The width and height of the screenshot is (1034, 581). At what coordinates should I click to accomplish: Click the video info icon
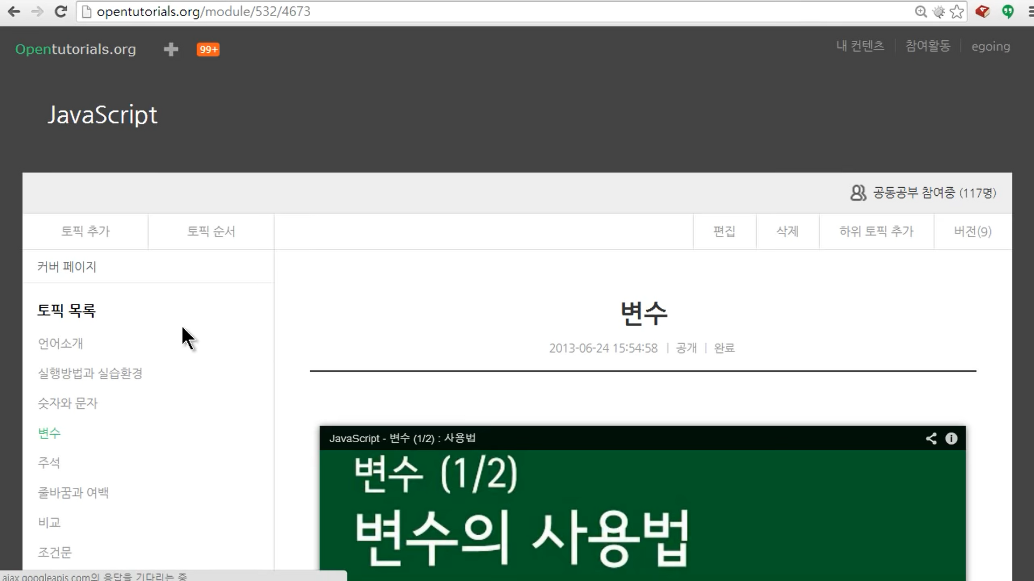click(x=952, y=438)
